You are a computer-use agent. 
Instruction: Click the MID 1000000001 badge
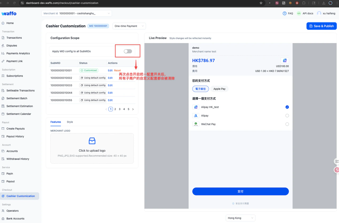[98, 26]
